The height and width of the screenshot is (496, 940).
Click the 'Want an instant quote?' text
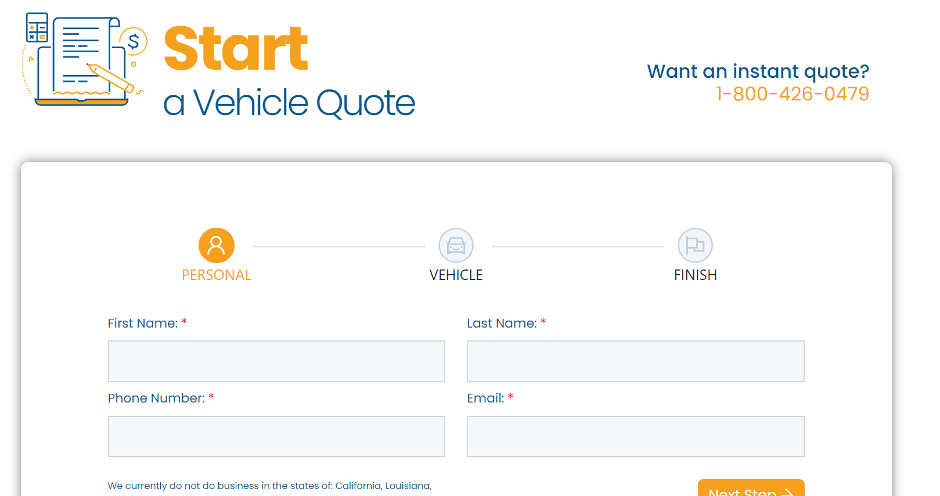(x=758, y=71)
